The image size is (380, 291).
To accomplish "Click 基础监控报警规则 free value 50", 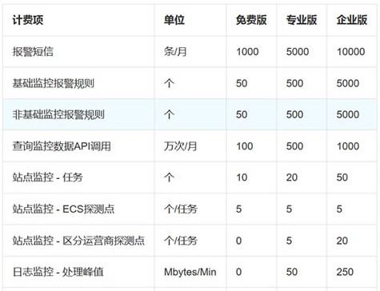I will pyautogui.click(x=242, y=83).
